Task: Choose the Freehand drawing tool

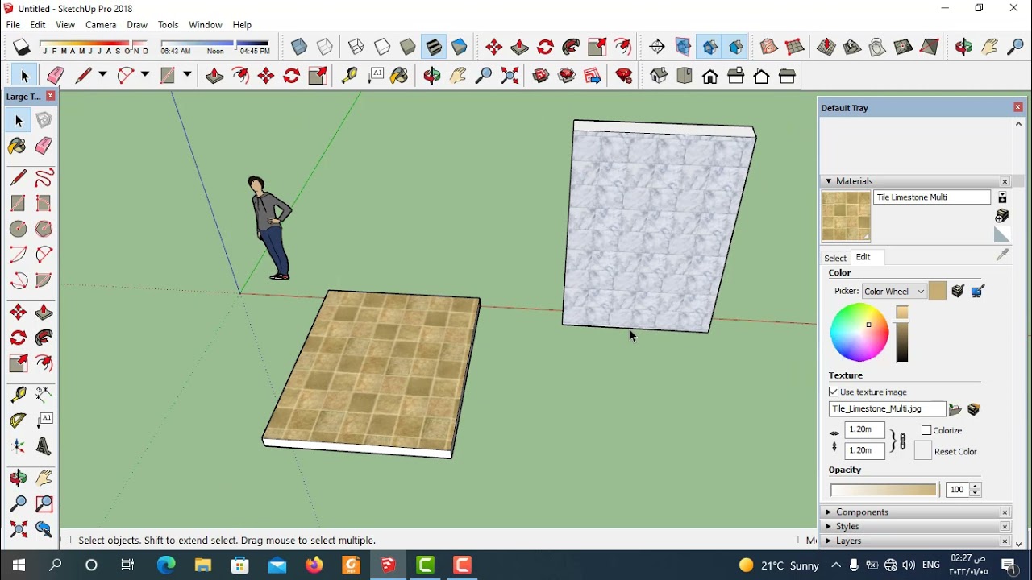Action: (44, 177)
